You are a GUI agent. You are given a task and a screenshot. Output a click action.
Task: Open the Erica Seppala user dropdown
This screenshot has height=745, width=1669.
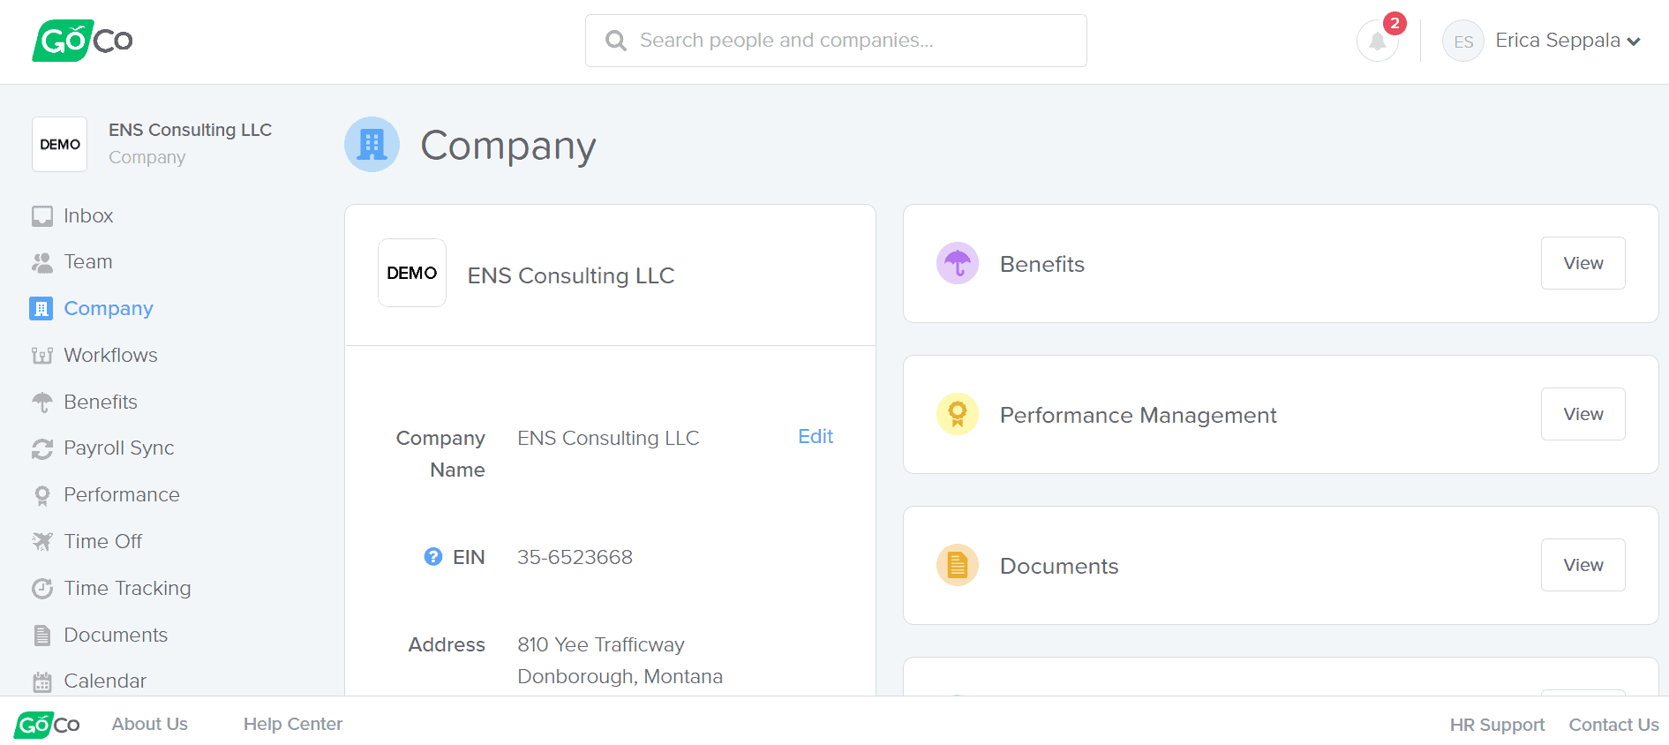(1568, 41)
